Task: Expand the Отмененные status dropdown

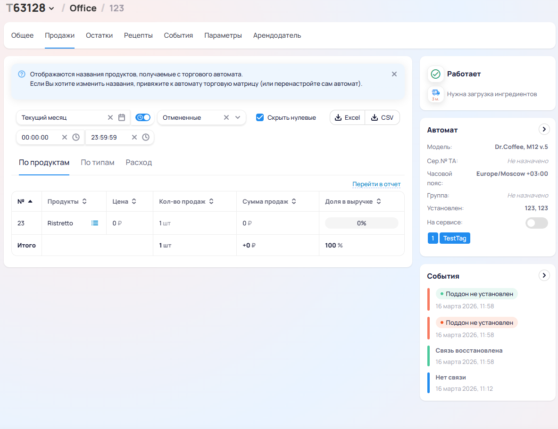Action: click(x=238, y=118)
